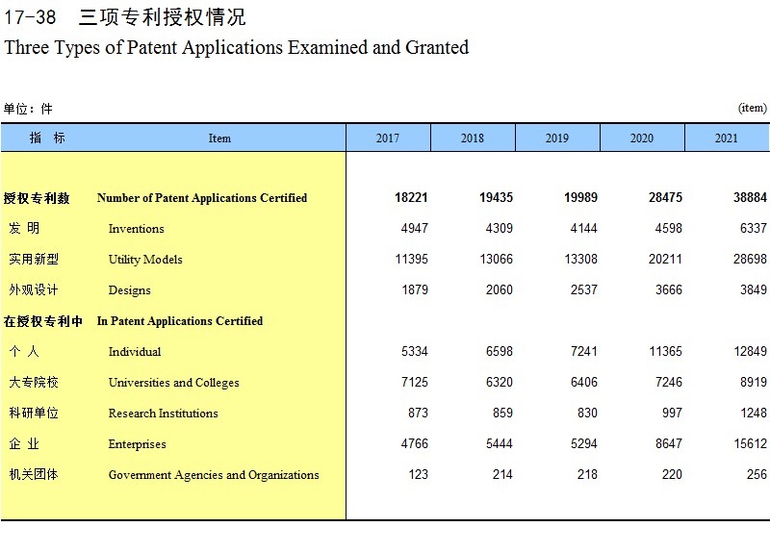
Task: Click Inventions value 6337
Action: [x=754, y=229]
